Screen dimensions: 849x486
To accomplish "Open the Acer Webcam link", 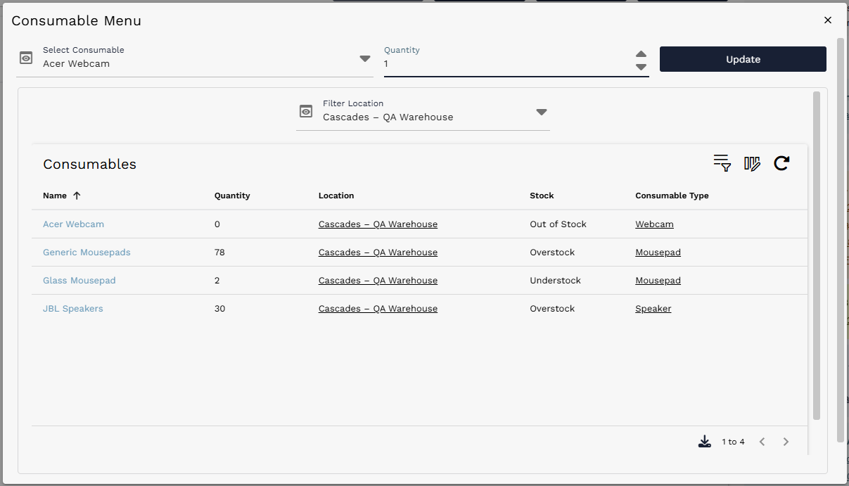I will coord(73,224).
